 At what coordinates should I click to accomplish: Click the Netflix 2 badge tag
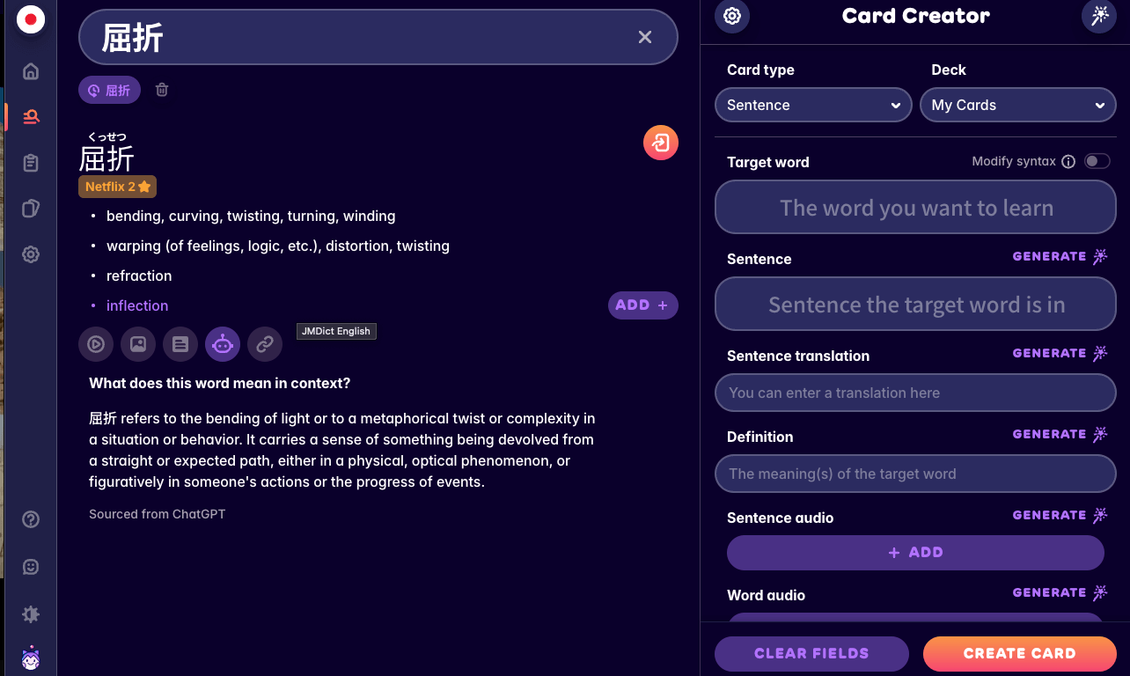(x=117, y=186)
